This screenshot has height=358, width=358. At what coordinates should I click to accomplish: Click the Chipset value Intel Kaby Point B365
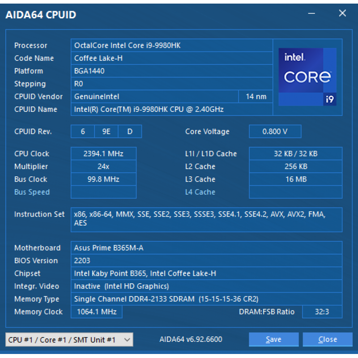[206, 273]
